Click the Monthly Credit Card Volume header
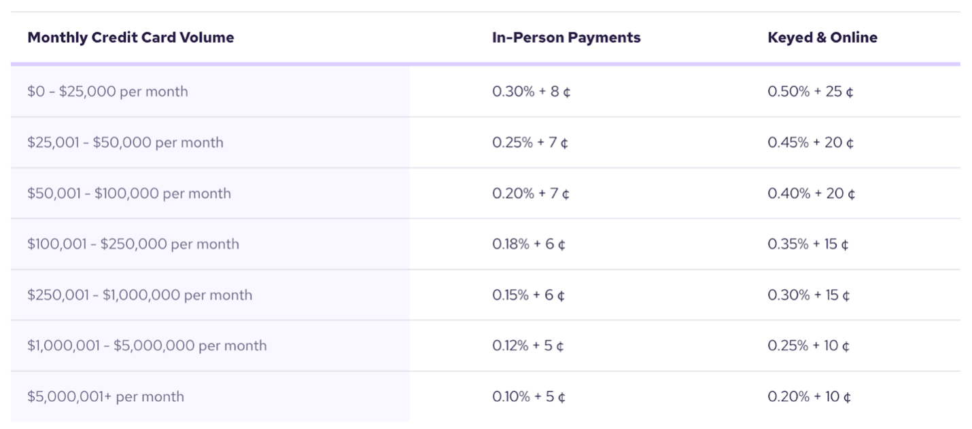Image resolution: width=972 pixels, height=429 pixels. (131, 37)
